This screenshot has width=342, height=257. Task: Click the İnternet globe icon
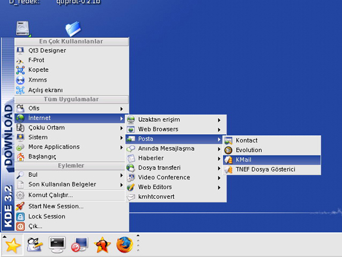pyautogui.click(x=20, y=118)
